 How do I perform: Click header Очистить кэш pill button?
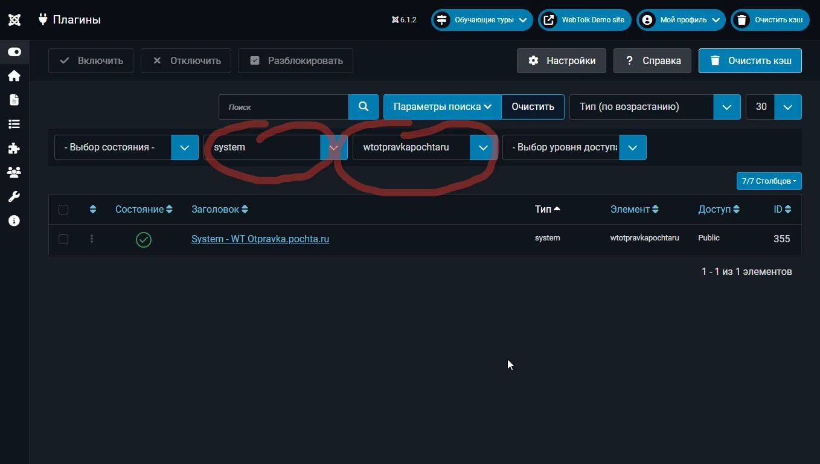pos(769,20)
